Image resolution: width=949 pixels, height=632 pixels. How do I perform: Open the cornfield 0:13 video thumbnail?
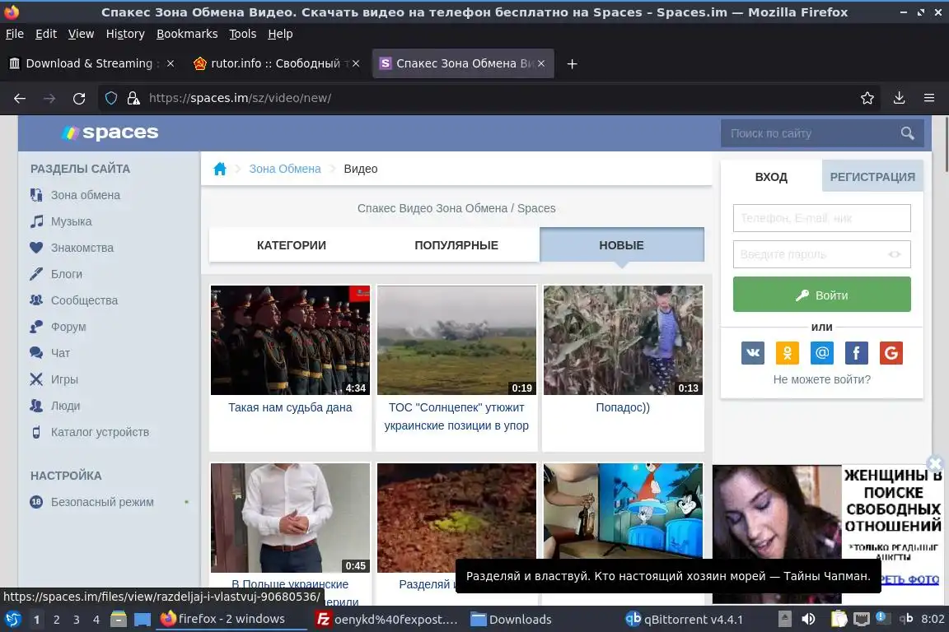(x=623, y=340)
